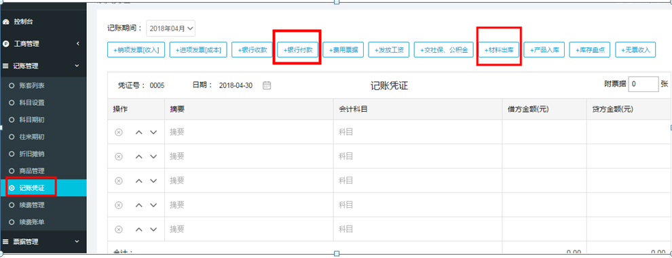Image resolution: width=672 pixels, height=258 pixels.
Task: Click the 控制台 dashboard icon
Action: (x=5, y=22)
